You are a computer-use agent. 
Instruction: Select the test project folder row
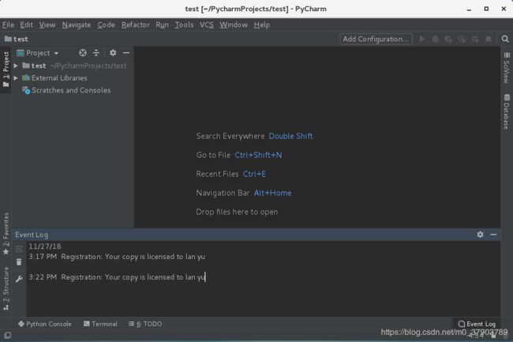point(73,66)
